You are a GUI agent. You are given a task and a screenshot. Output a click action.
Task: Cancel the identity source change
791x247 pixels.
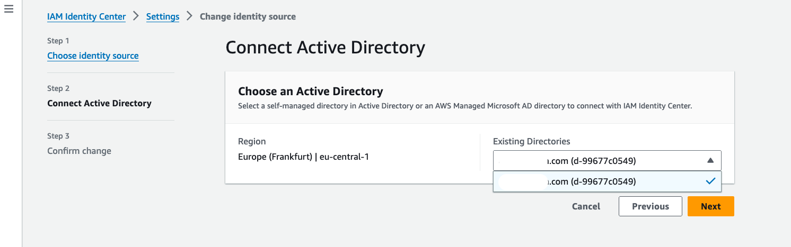tap(586, 206)
